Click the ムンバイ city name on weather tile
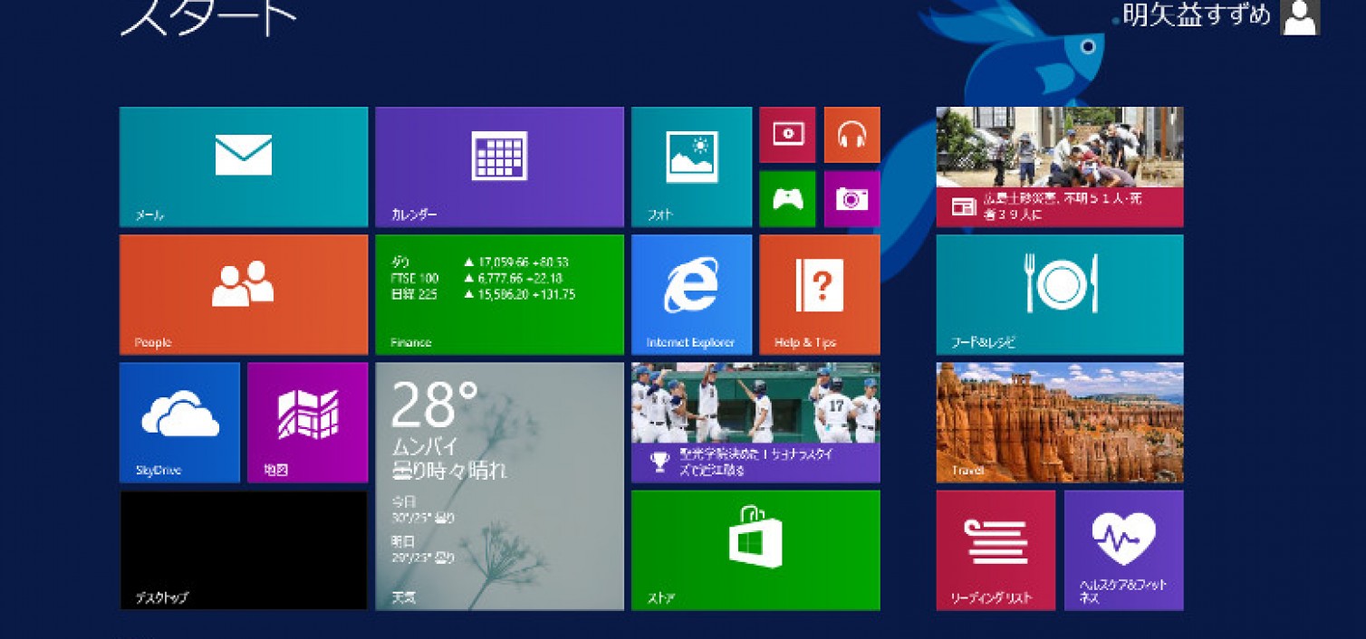Viewport: 1366px width, 639px height. [x=426, y=447]
